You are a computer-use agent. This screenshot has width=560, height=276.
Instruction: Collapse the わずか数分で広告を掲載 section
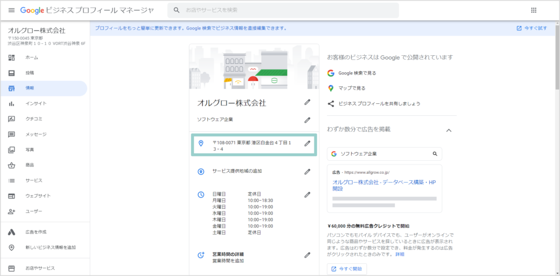tap(449, 130)
